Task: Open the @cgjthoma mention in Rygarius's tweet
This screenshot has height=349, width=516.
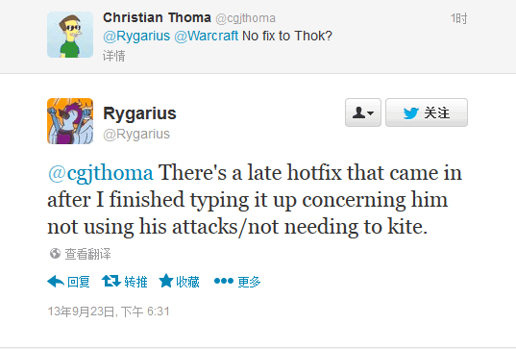Action: click(x=100, y=173)
